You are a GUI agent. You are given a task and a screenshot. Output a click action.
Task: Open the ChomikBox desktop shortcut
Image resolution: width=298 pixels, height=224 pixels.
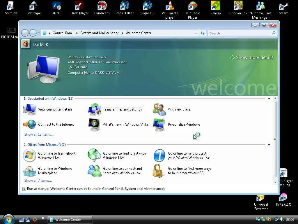(238, 8)
